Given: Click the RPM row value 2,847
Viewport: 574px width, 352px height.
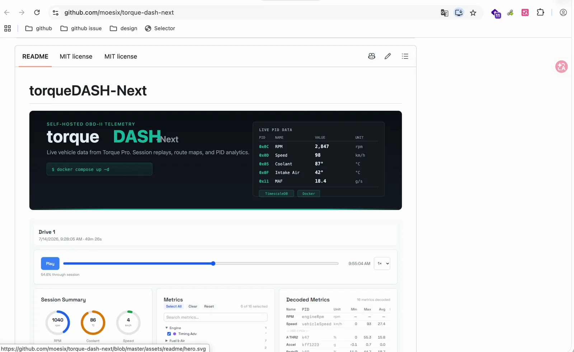Looking at the screenshot, I should [x=322, y=147].
